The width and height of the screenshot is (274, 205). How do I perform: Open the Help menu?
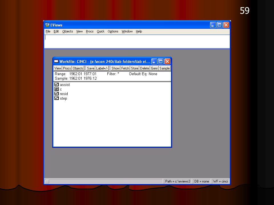(139, 31)
